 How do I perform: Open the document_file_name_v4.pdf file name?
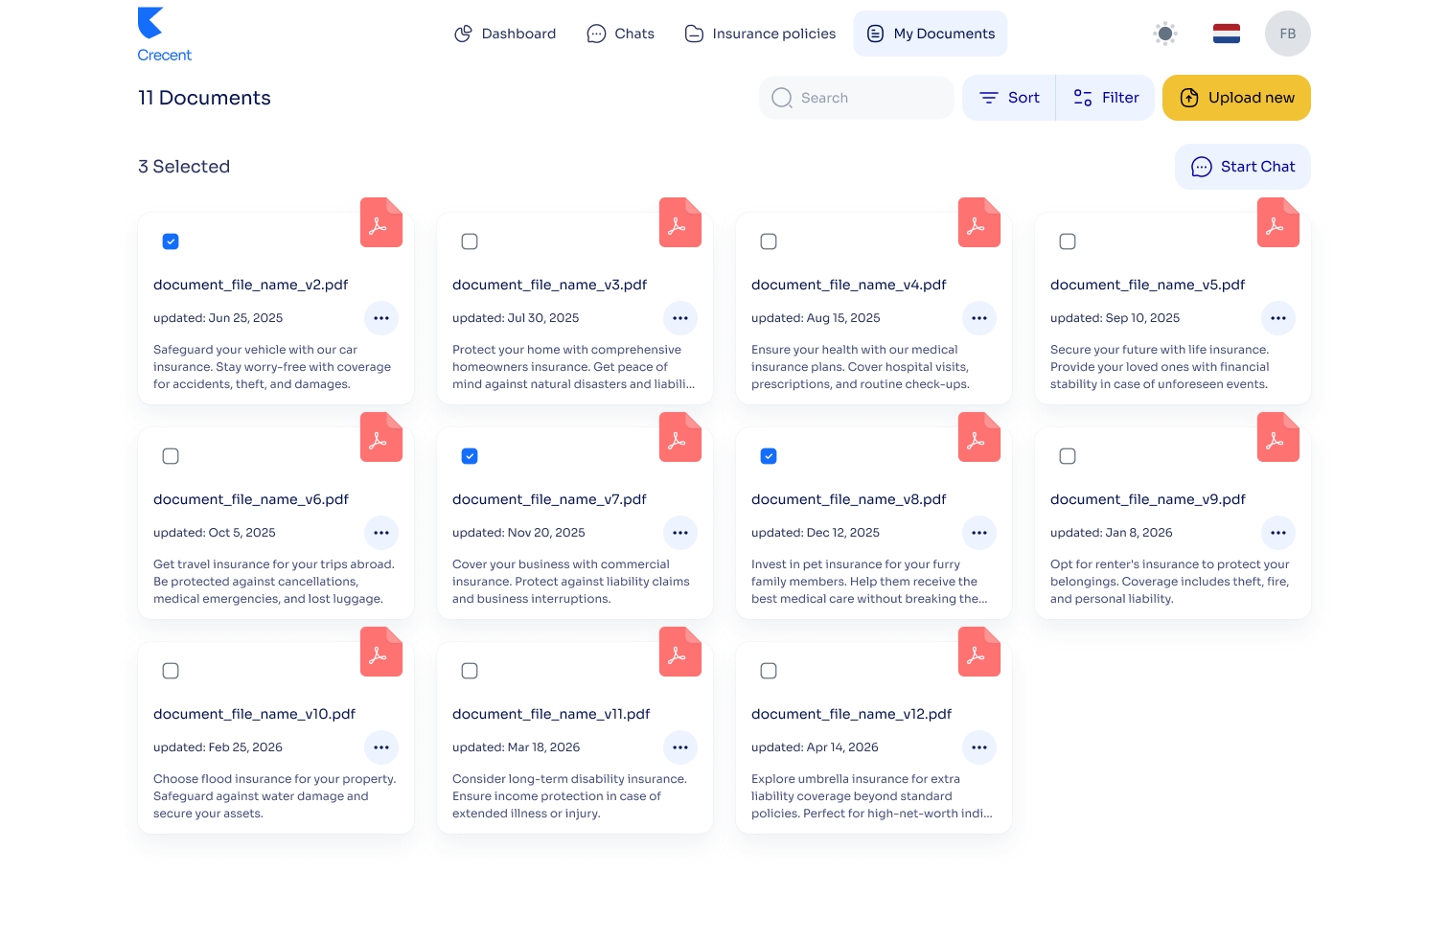pyautogui.click(x=849, y=285)
